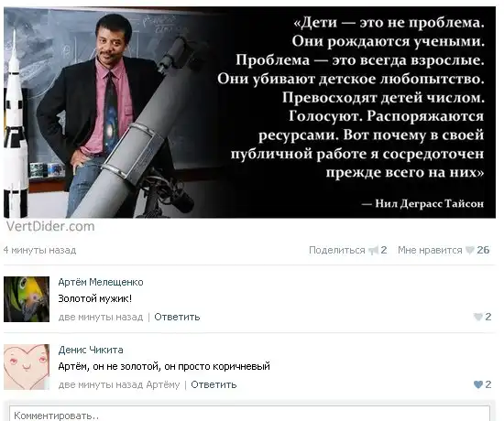504x421 pixels.
Task: Click the like count number 26
Action: (483, 250)
